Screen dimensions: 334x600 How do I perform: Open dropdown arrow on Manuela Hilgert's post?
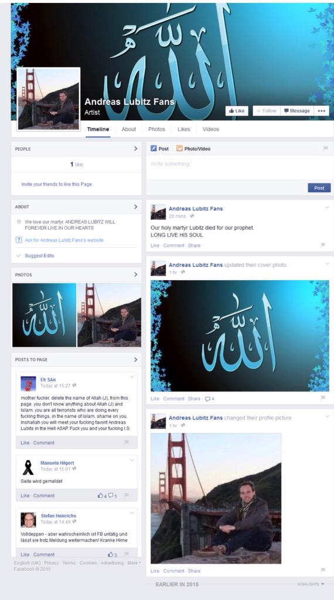(132, 461)
